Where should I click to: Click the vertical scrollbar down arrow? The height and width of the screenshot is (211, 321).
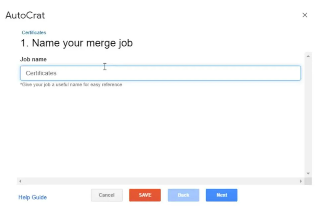308,173
